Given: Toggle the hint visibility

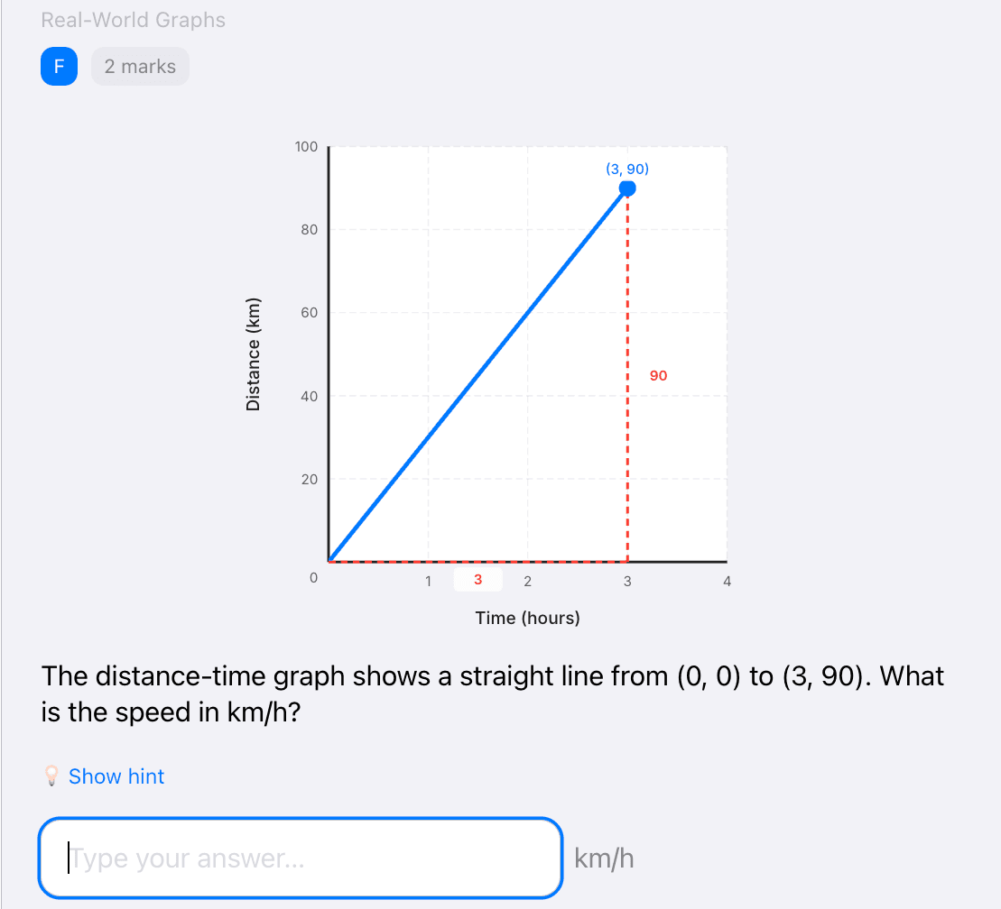Looking at the screenshot, I should point(116,776).
